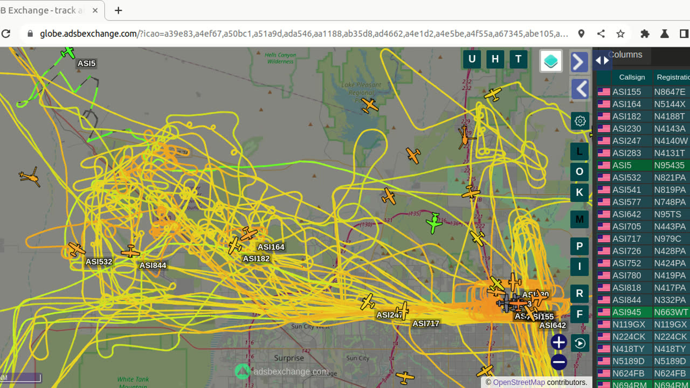690x388 pixels.
Task: Select ASI155 row in table
Action: click(x=643, y=92)
